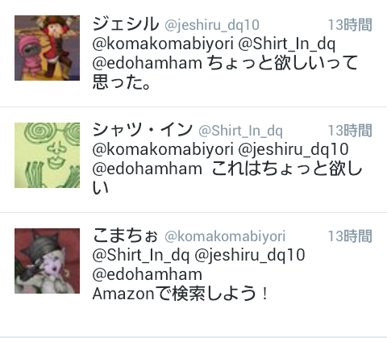Tap the 13時間 timestamp on シャツ・イン's tweet

tap(350, 131)
